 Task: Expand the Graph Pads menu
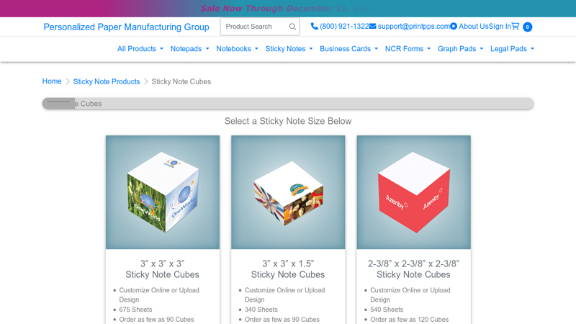click(x=460, y=49)
